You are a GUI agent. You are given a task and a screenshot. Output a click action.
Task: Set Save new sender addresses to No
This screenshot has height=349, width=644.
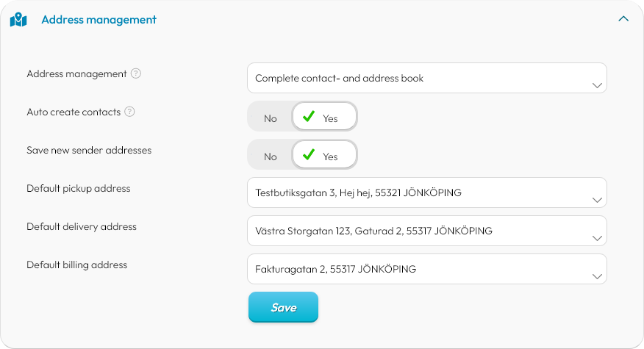click(271, 156)
